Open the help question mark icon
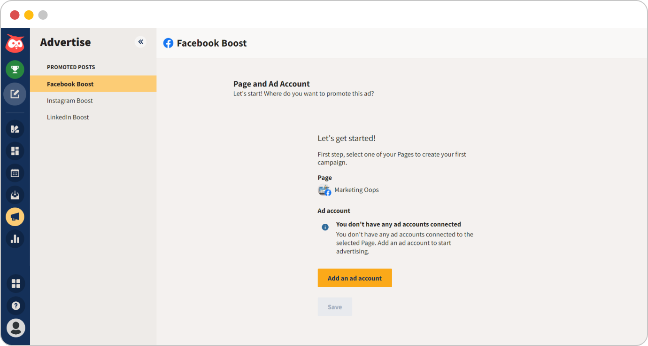648x346 pixels. [16, 306]
